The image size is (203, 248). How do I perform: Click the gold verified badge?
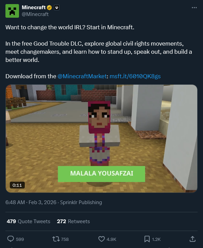50,7
